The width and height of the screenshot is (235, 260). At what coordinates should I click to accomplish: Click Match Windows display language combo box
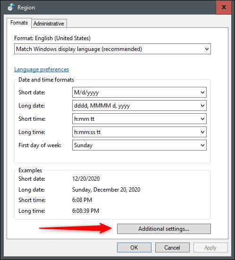pyautogui.click(x=112, y=49)
